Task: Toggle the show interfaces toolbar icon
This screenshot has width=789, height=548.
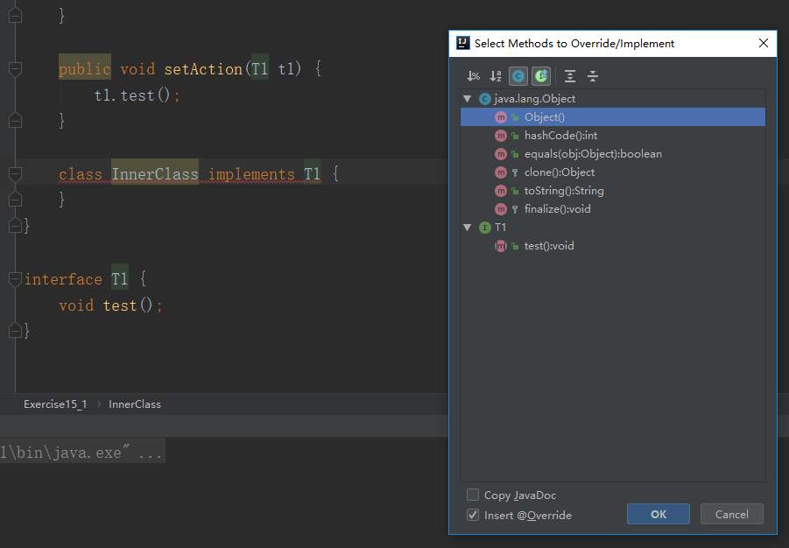Action: point(541,76)
